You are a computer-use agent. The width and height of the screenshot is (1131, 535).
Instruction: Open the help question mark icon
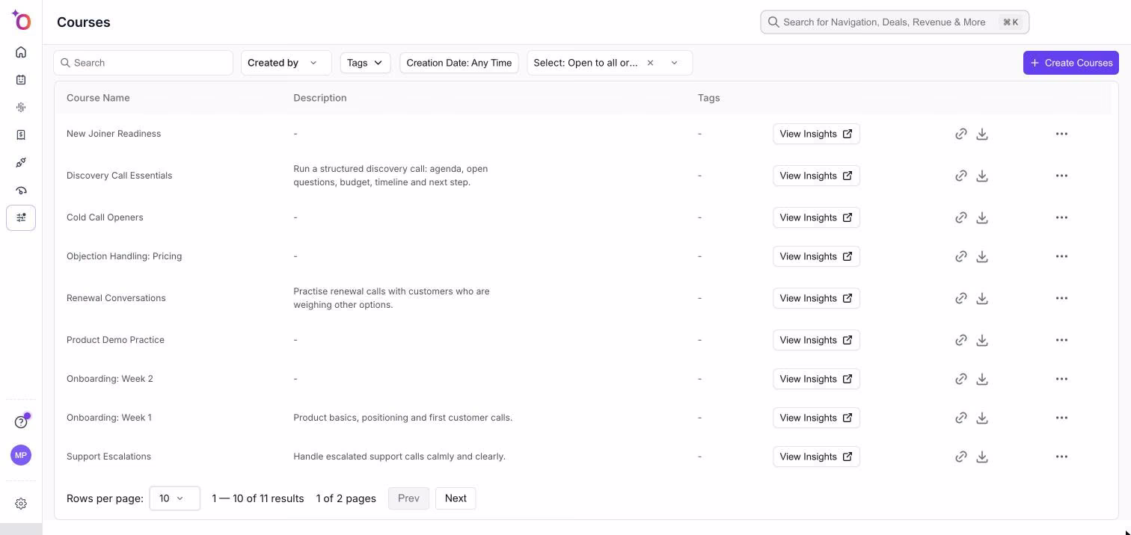pos(21,422)
